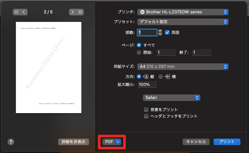Select 開始 page range radio button
249x153 pixels.
click(x=139, y=52)
